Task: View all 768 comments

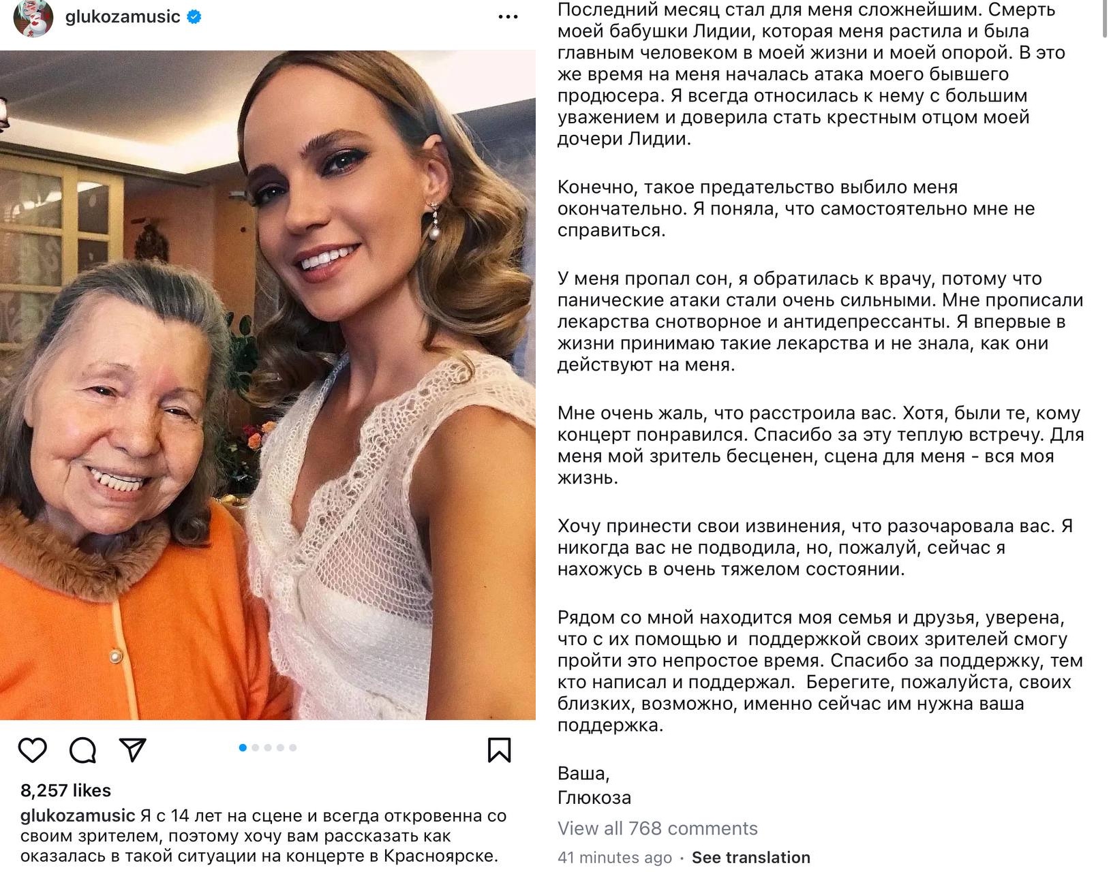Action: pyautogui.click(x=658, y=828)
